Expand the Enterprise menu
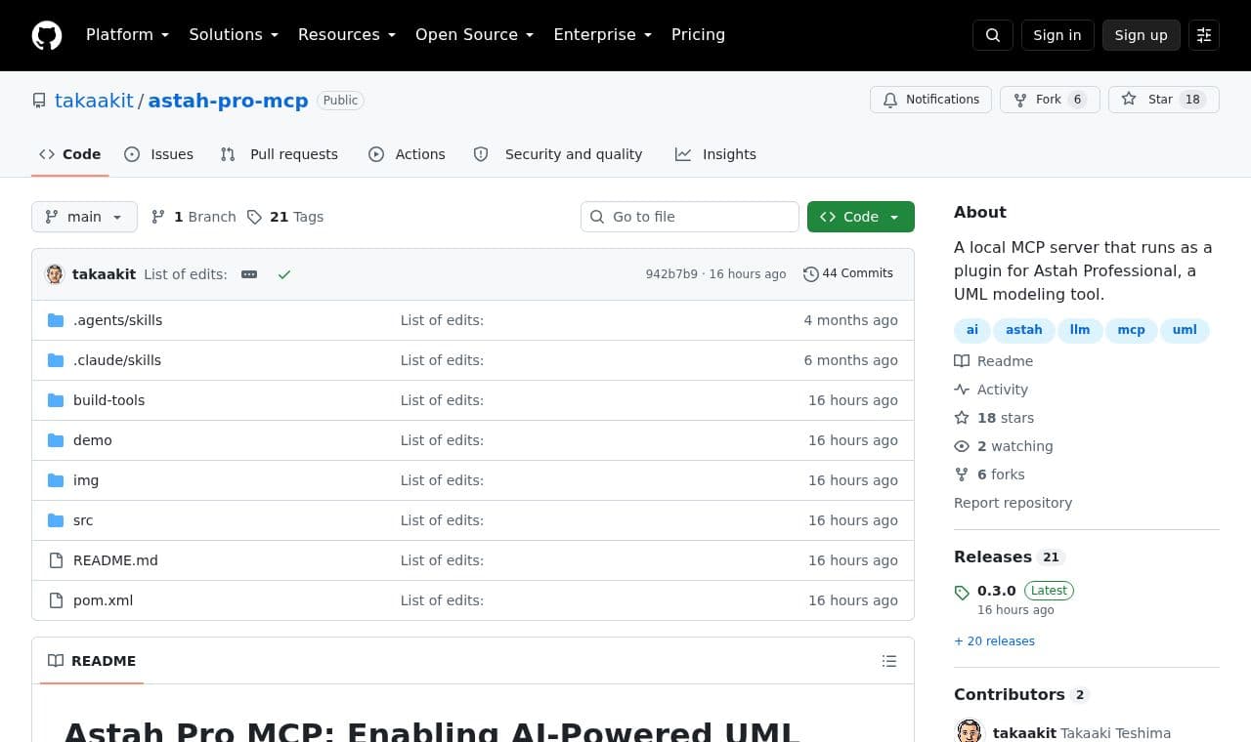The height and width of the screenshot is (742, 1251). point(603,35)
